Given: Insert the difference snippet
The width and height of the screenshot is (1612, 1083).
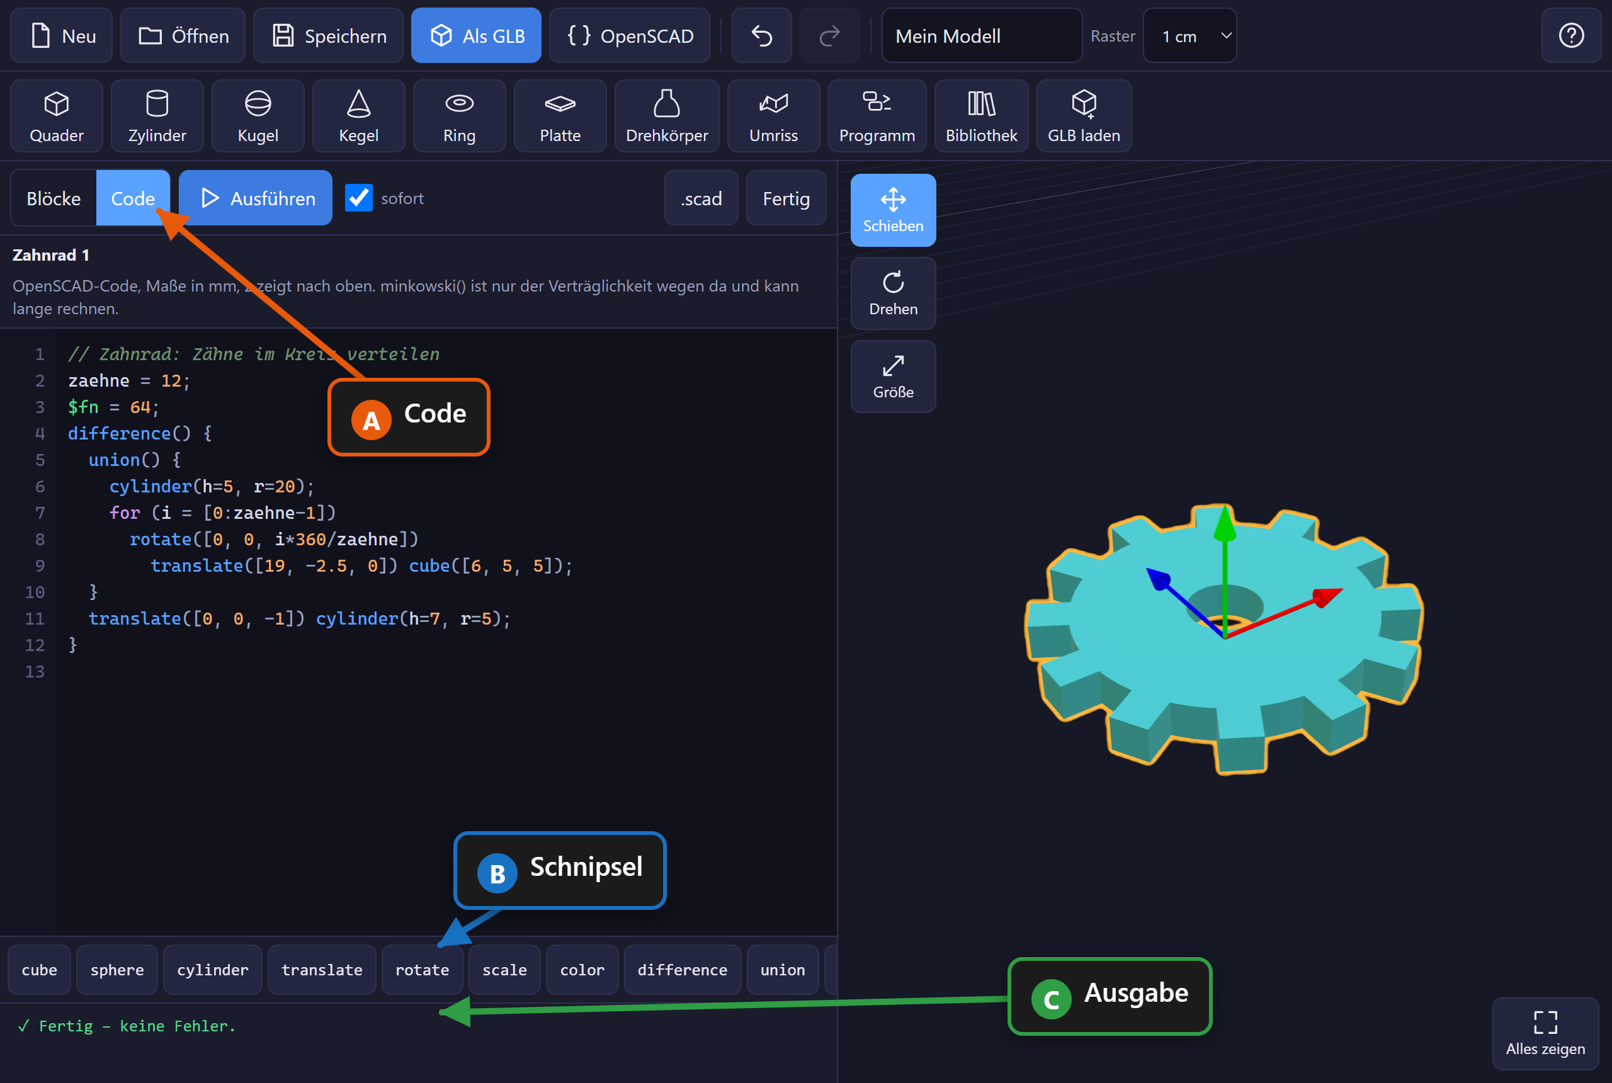Looking at the screenshot, I should 683,970.
